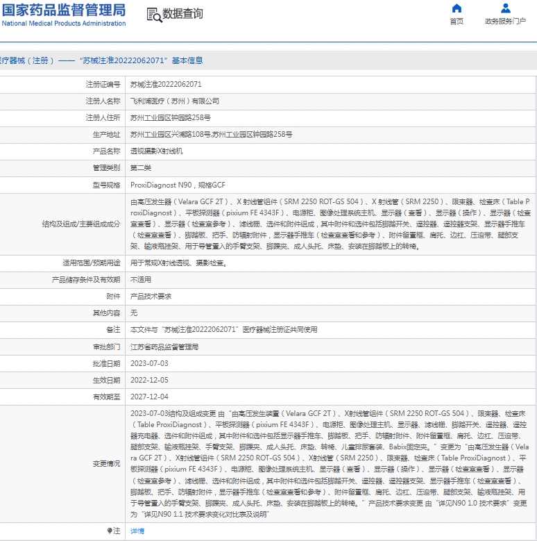Click the 生效日期 label
This screenshot has height=541, width=537.
pos(106,380)
